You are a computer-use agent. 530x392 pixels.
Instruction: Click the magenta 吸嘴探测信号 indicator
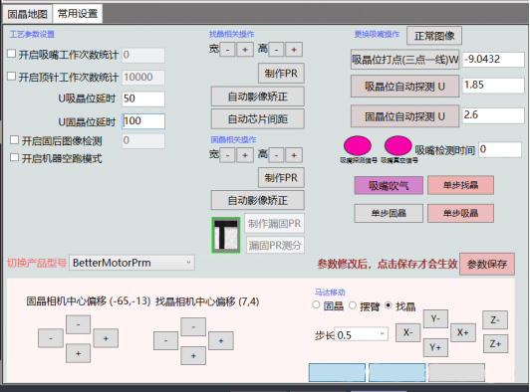click(358, 146)
